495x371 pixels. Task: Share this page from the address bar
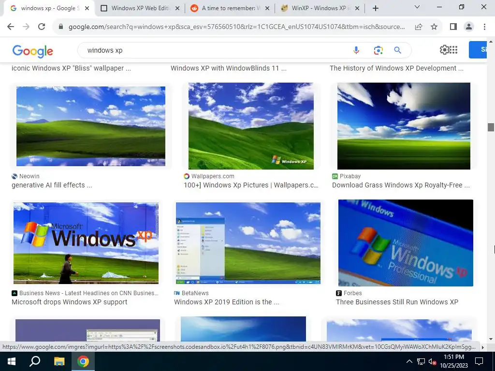click(419, 27)
